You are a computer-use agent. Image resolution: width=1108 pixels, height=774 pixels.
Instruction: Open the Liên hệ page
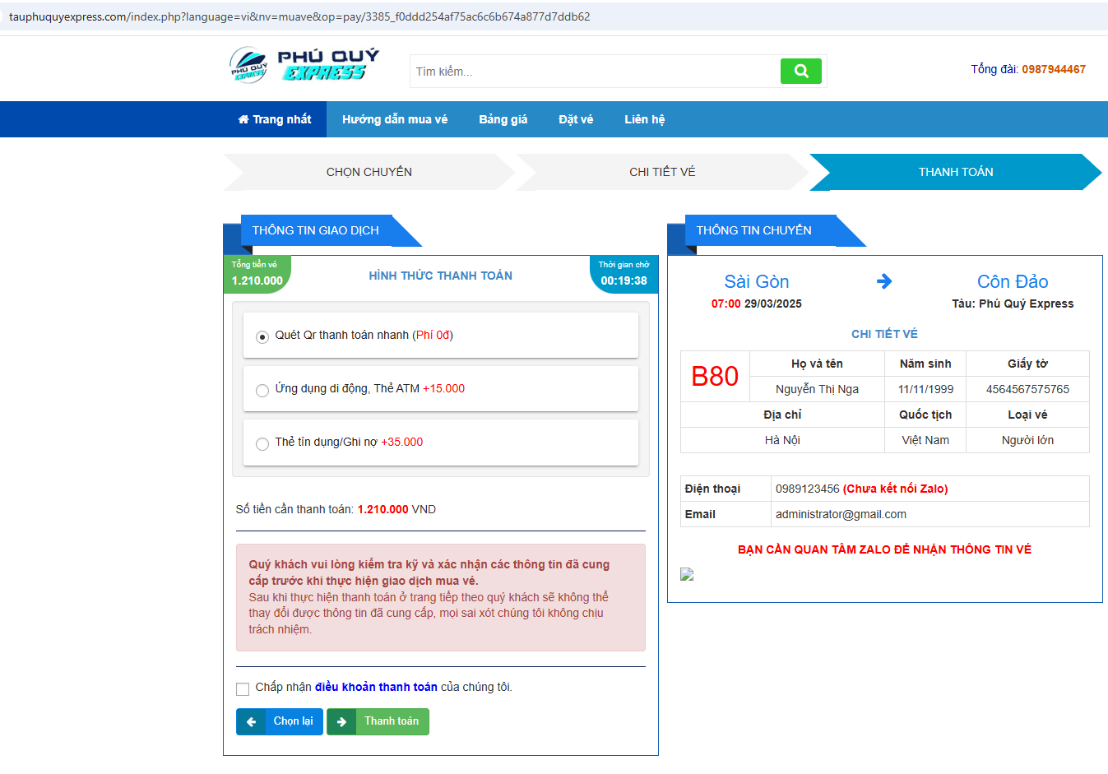644,119
